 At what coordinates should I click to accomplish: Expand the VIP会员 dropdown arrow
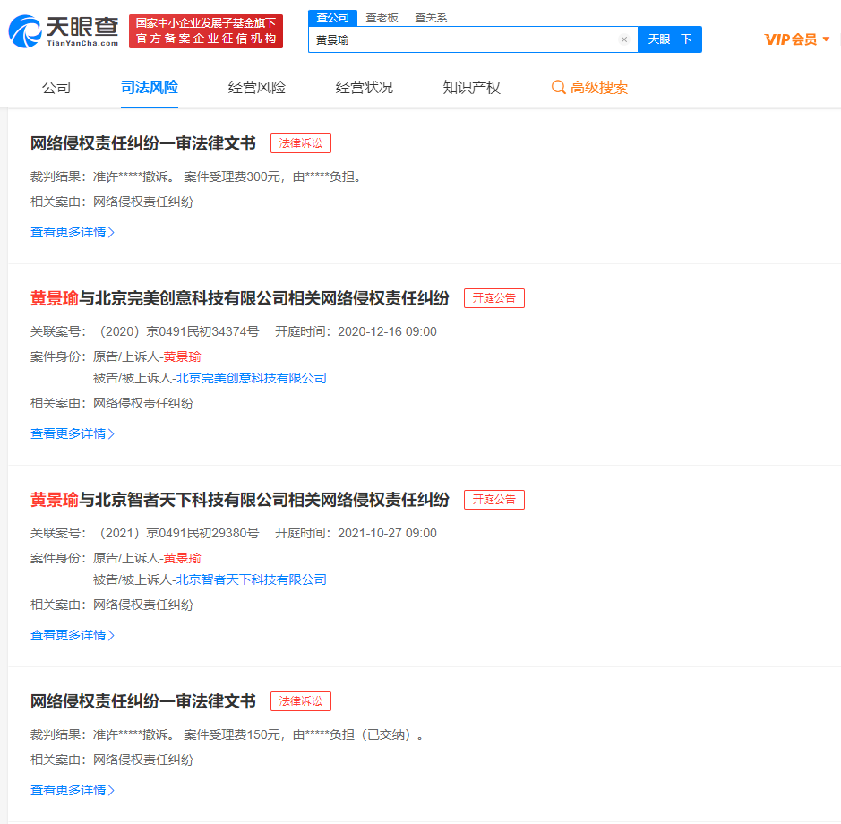(x=826, y=39)
